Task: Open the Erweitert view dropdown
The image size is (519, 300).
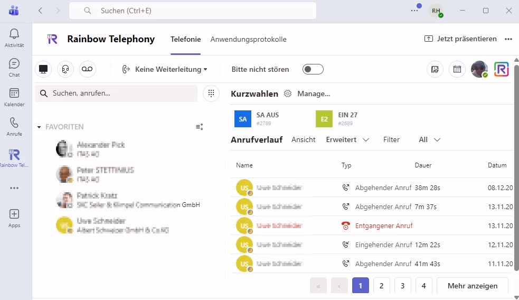Action: [347, 140]
